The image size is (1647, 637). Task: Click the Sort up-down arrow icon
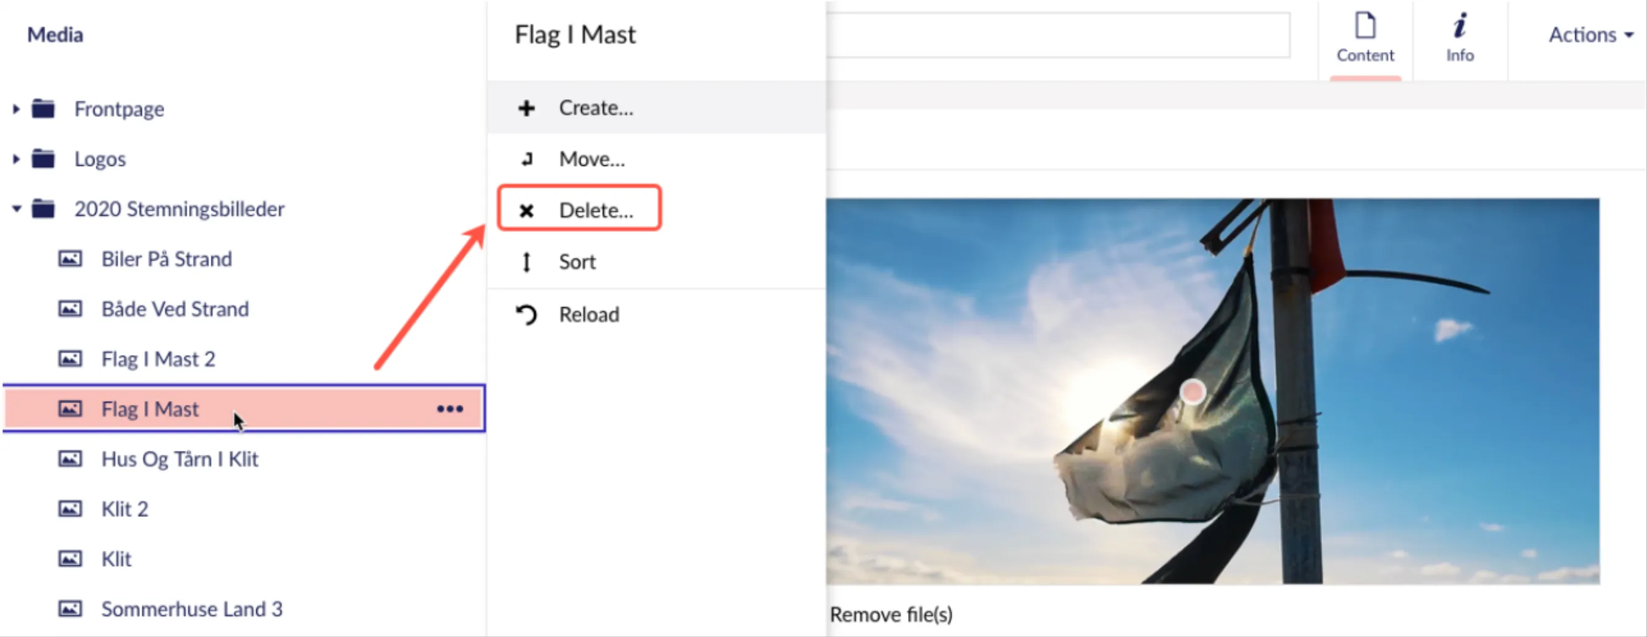point(526,262)
